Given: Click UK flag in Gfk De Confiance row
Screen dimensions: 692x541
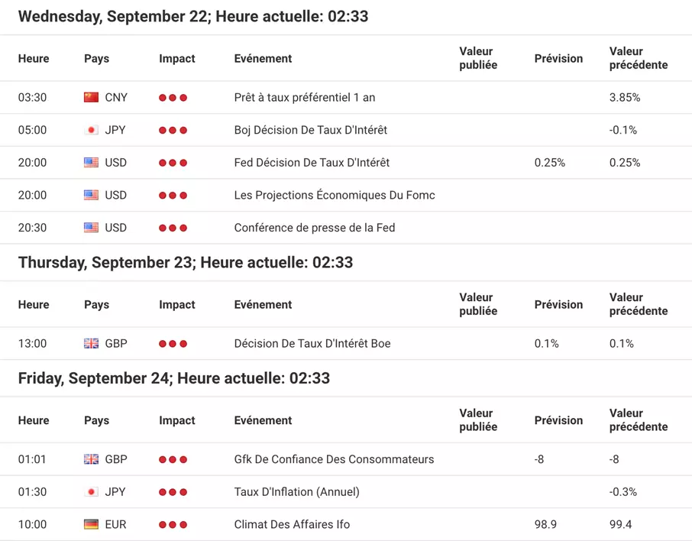Looking at the screenshot, I should pyautogui.click(x=92, y=459).
